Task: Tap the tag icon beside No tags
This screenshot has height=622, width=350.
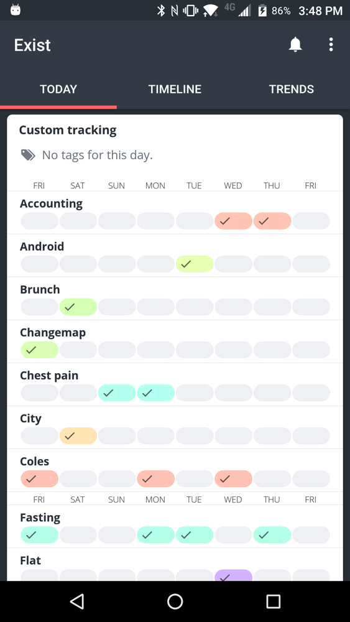Action: tap(28, 155)
